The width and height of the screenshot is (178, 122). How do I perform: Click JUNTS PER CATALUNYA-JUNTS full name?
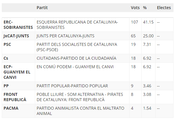click(x=65, y=36)
